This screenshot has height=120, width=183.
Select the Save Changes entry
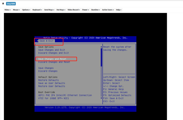point(46,68)
